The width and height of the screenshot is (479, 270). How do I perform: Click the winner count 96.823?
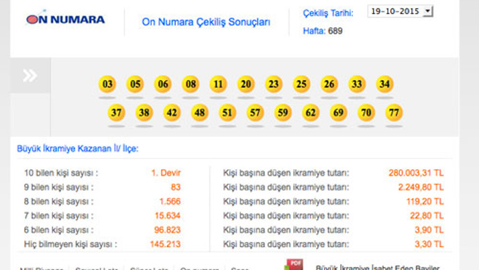pos(168,230)
